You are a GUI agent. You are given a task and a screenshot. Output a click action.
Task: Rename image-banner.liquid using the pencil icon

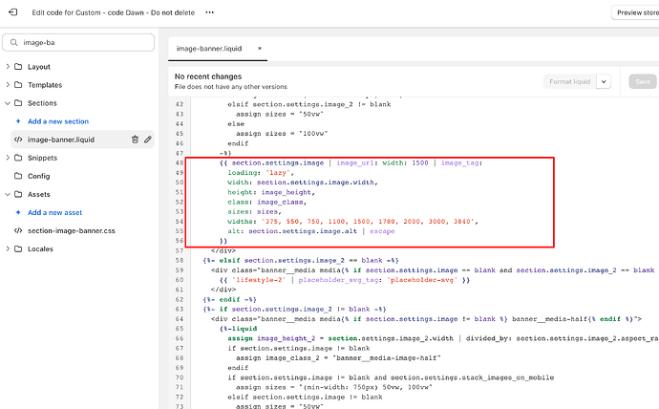click(x=148, y=140)
